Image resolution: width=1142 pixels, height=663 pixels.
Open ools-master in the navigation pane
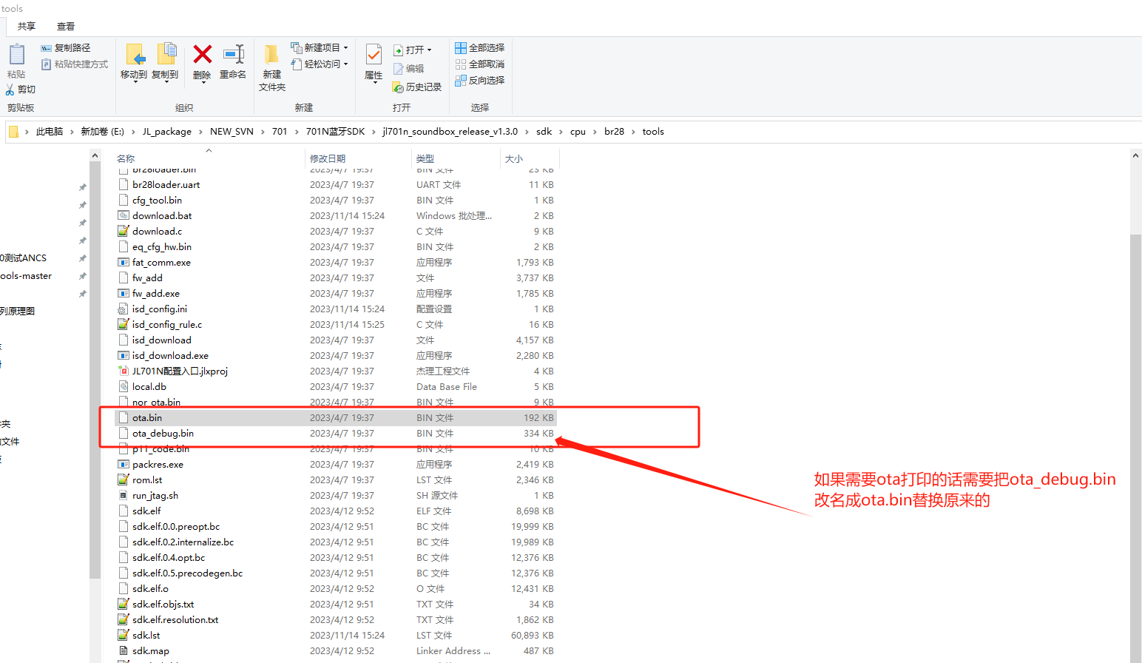pyautogui.click(x=26, y=276)
